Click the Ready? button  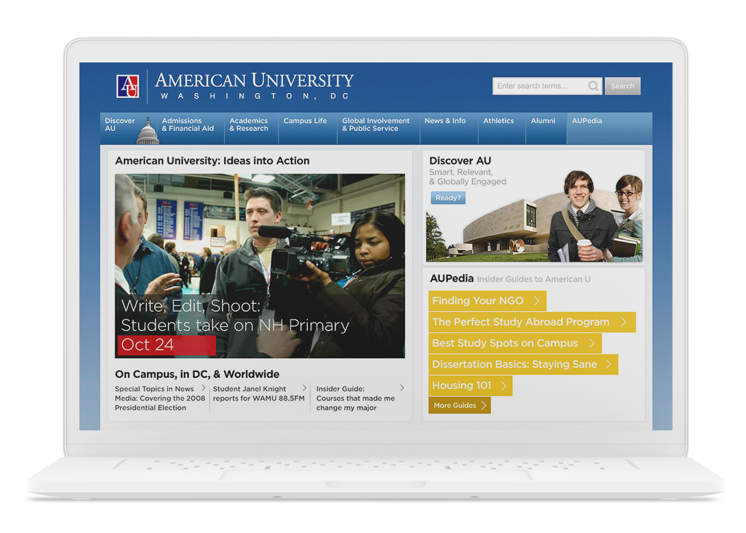coord(448,198)
